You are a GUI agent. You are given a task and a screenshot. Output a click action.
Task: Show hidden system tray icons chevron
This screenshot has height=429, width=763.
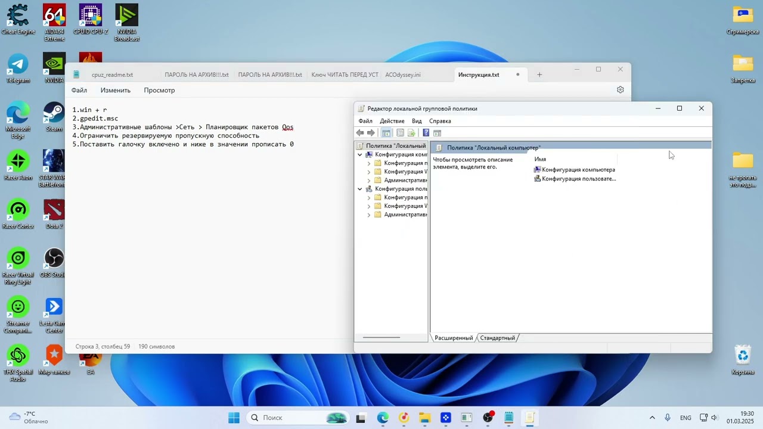652,418
